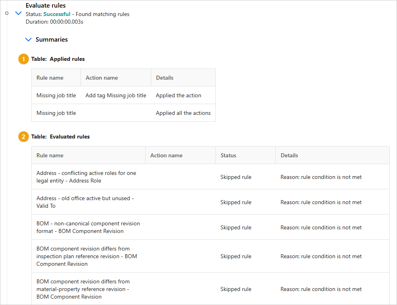Click Skipped rule status for material-property row
The height and width of the screenshot is (305, 397).
236,289
